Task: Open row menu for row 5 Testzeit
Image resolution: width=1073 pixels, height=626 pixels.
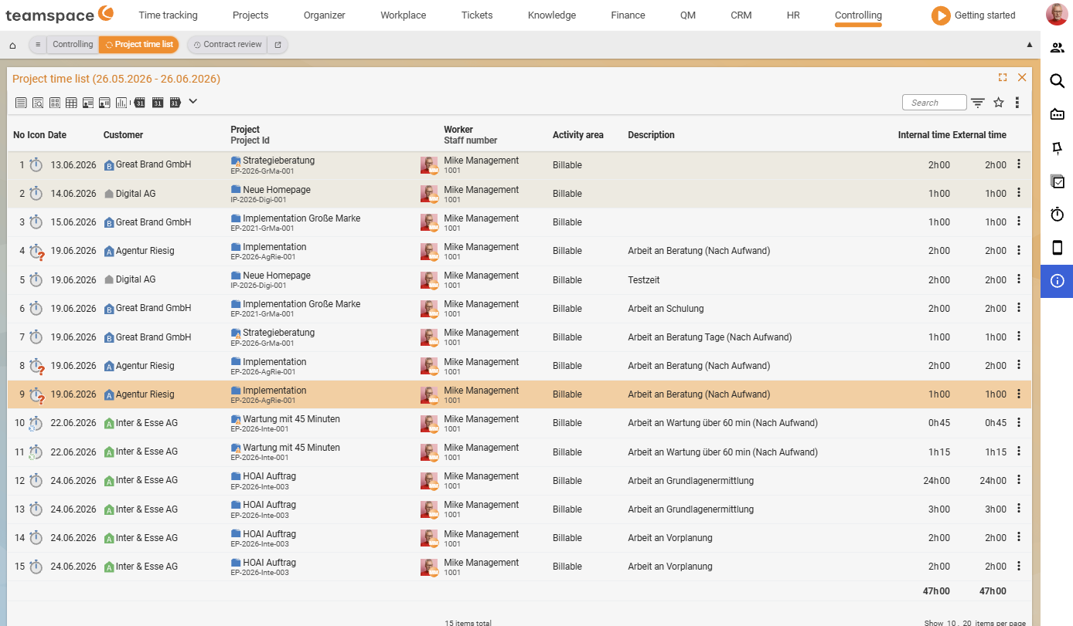Action: (x=1019, y=279)
